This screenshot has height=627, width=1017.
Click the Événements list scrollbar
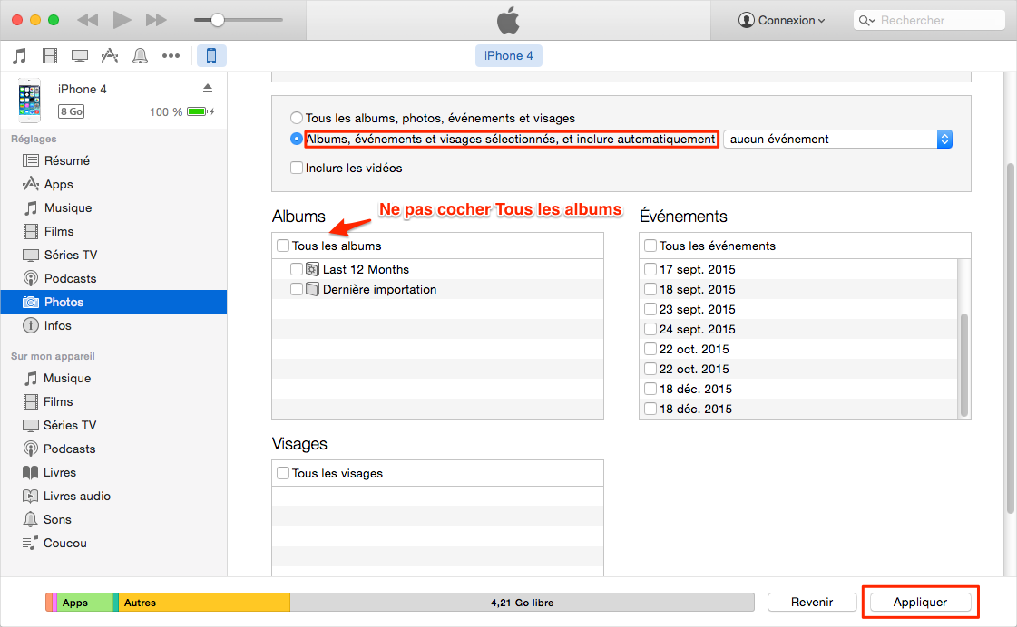(963, 364)
